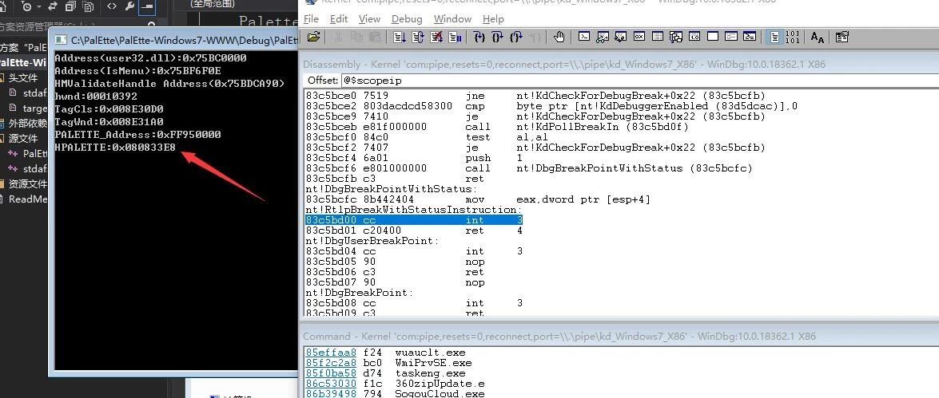Click disassembly line 83c5bd01 ret 4
This screenshot has width=939, height=398.
(x=414, y=231)
